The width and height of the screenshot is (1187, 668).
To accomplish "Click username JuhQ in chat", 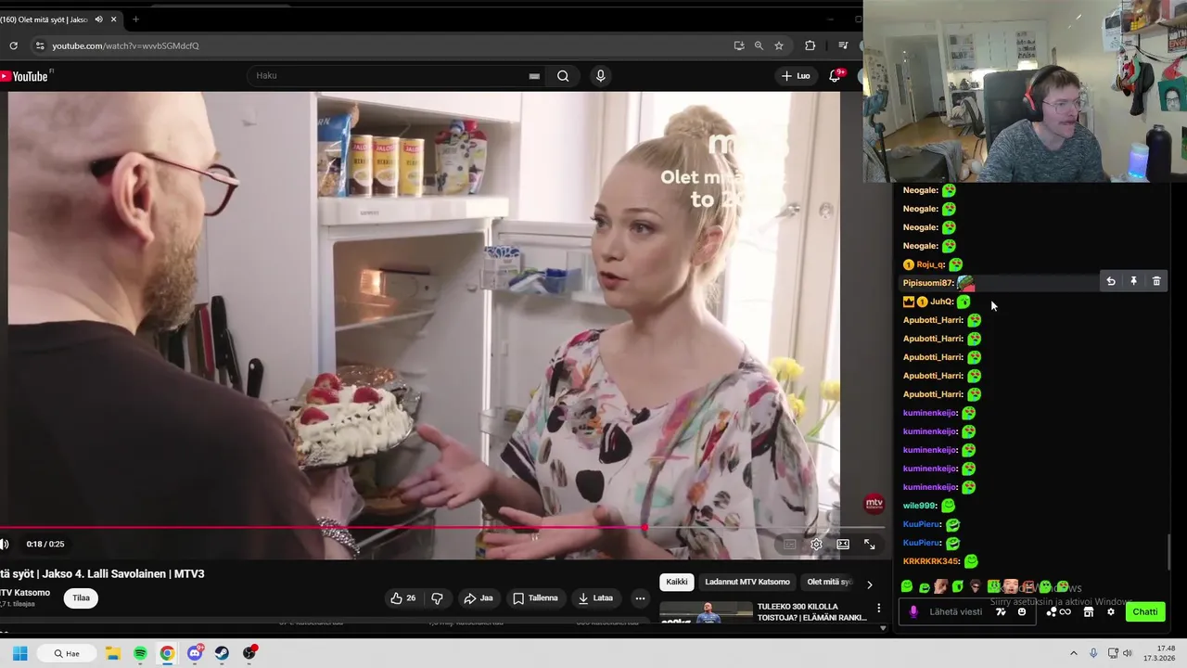I will pos(941,302).
